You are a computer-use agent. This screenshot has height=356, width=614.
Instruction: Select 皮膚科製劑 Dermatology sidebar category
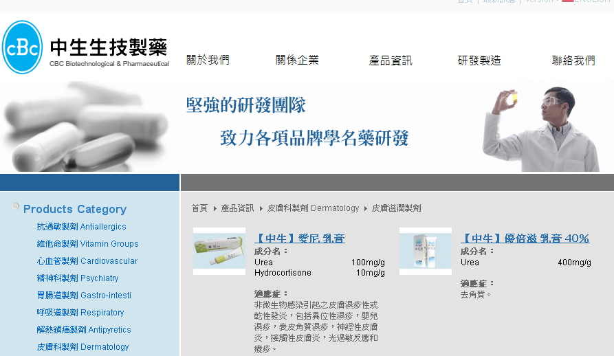pyautogui.click(x=83, y=347)
